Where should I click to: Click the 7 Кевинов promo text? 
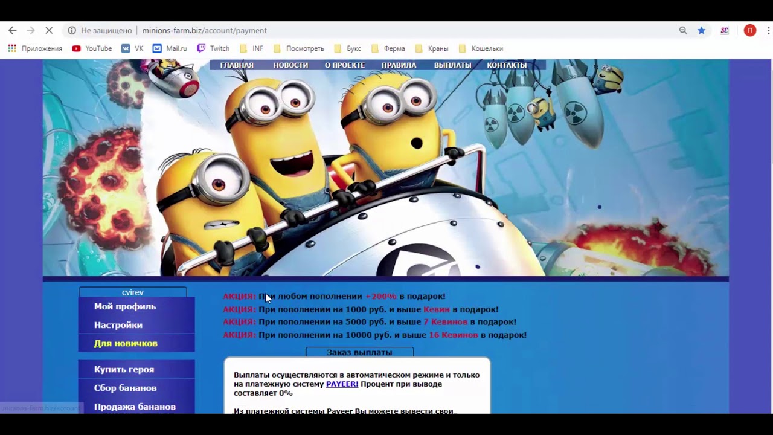[446, 322]
